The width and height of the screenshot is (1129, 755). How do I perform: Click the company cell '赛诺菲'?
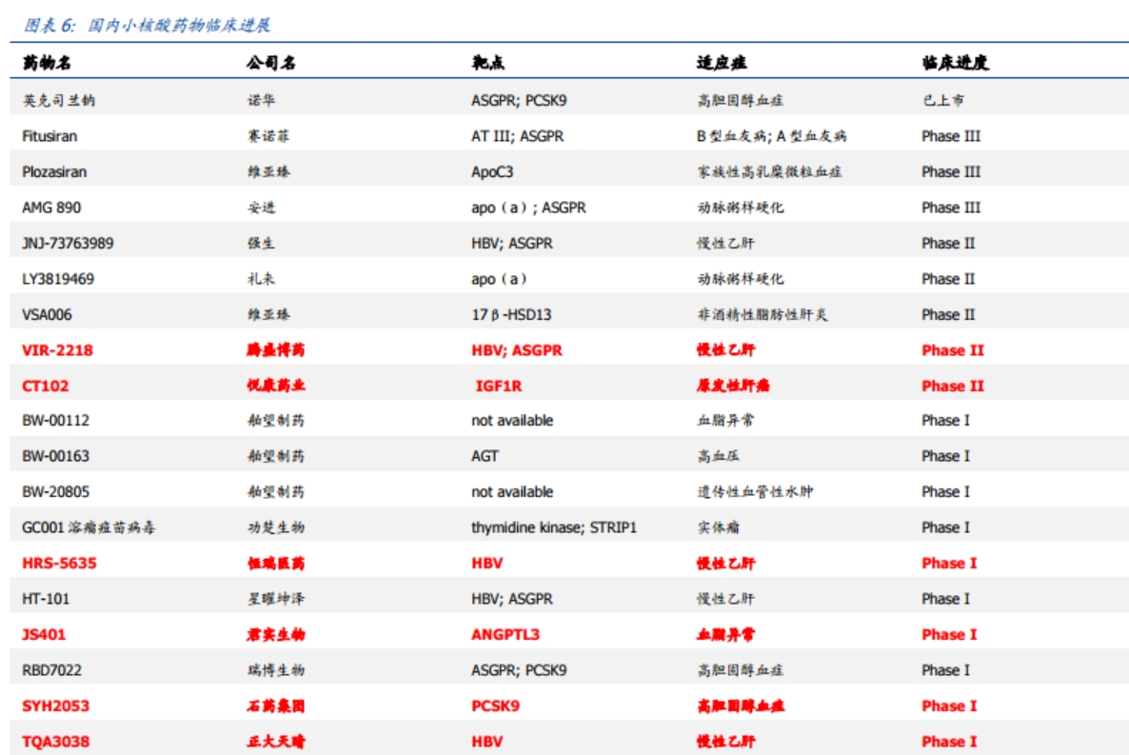click(x=268, y=136)
